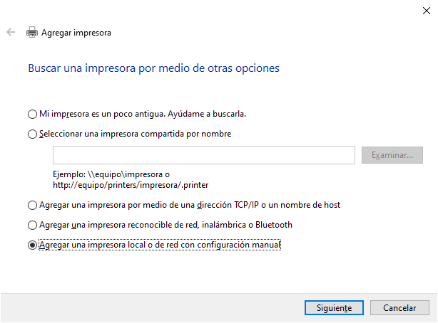Click the 'Buscar una impresora por medio' heading
This screenshot has width=438, height=323.
[x=153, y=68]
